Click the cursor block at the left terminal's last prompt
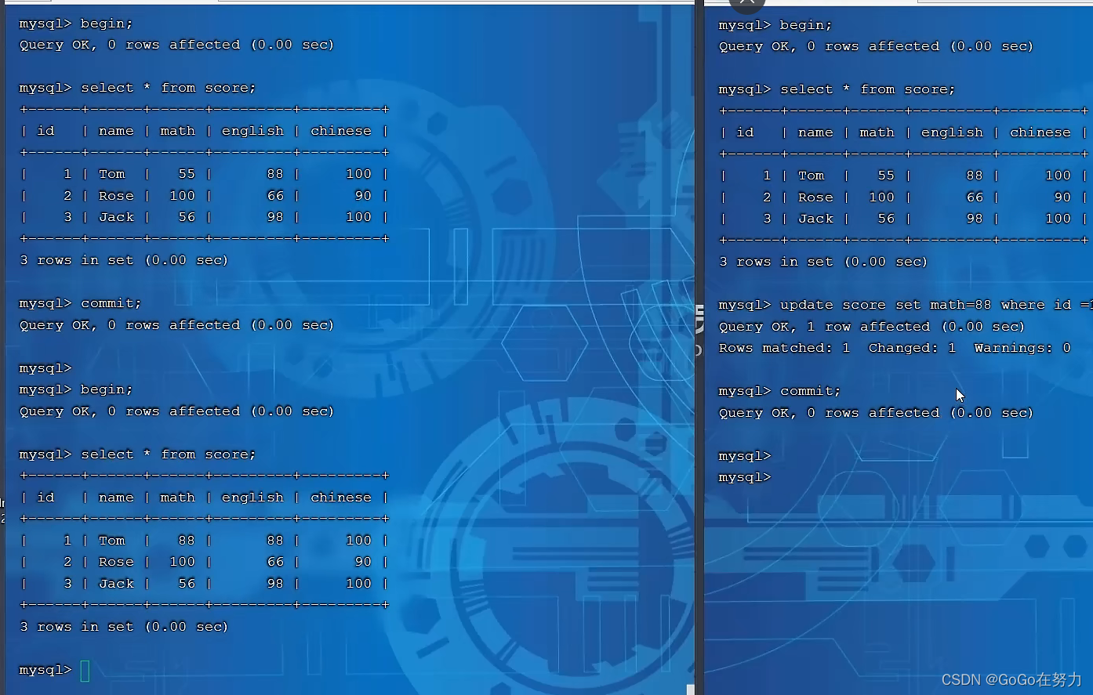The image size is (1093, 695). (x=85, y=671)
